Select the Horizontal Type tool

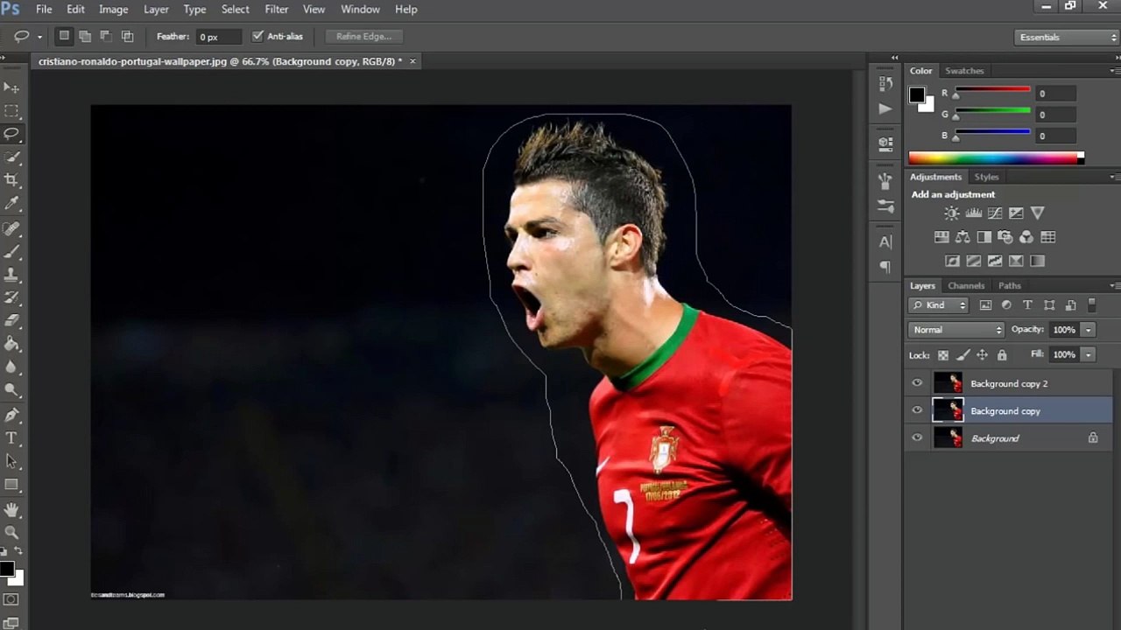(x=11, y=437)
